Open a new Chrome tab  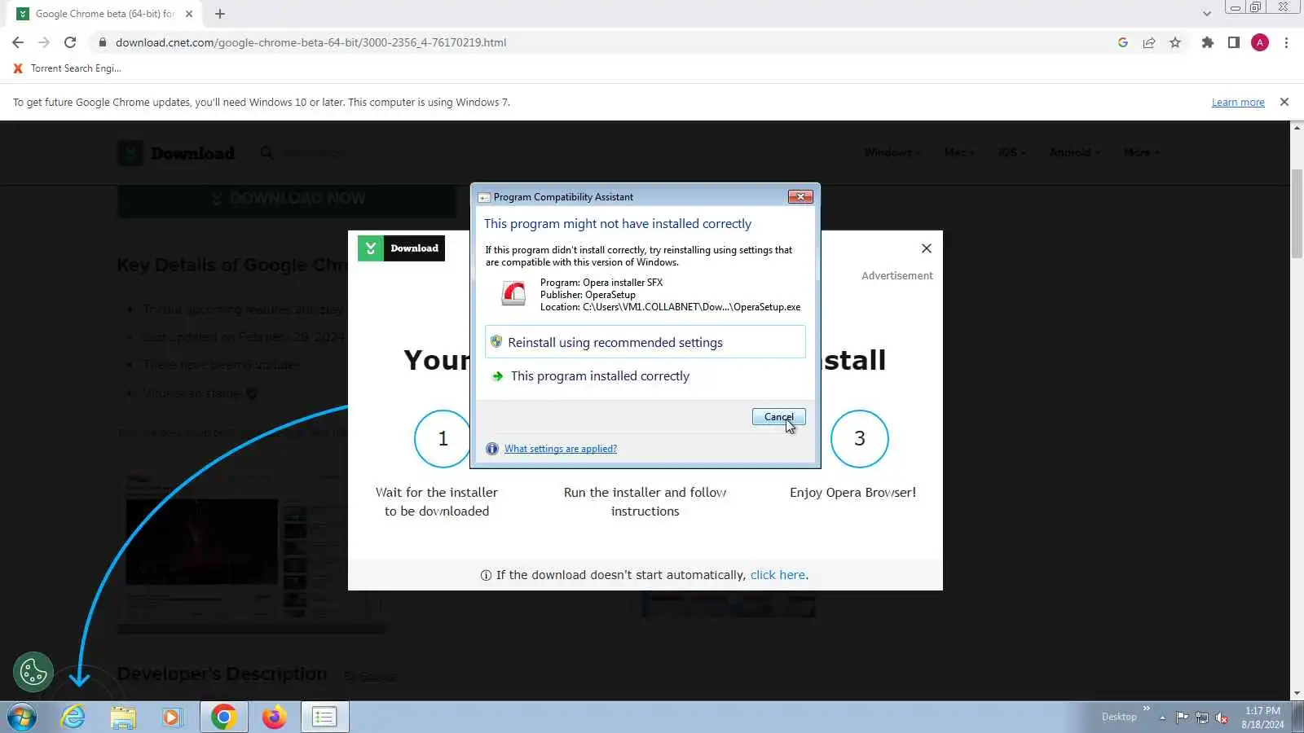coord(220,14)
